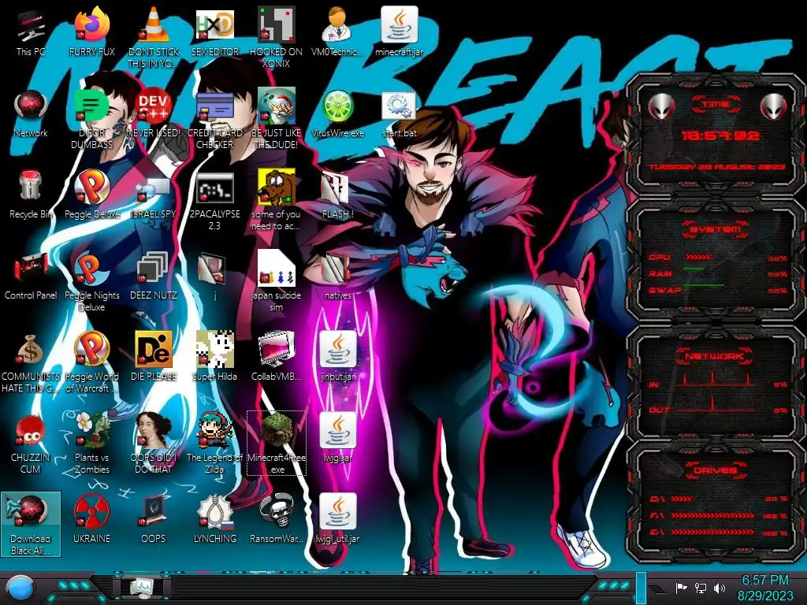Viewport: 807px width, 605px height.
Task: Open the 6:57 PM taskbar clock
Action: click(764, 588)
